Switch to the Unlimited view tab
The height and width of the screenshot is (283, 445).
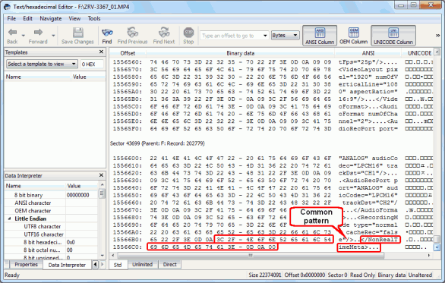pyautogui.click(x=143, y=265)
